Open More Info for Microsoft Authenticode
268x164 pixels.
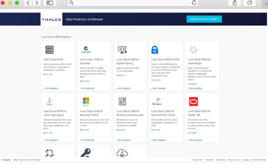coord(121,130)
